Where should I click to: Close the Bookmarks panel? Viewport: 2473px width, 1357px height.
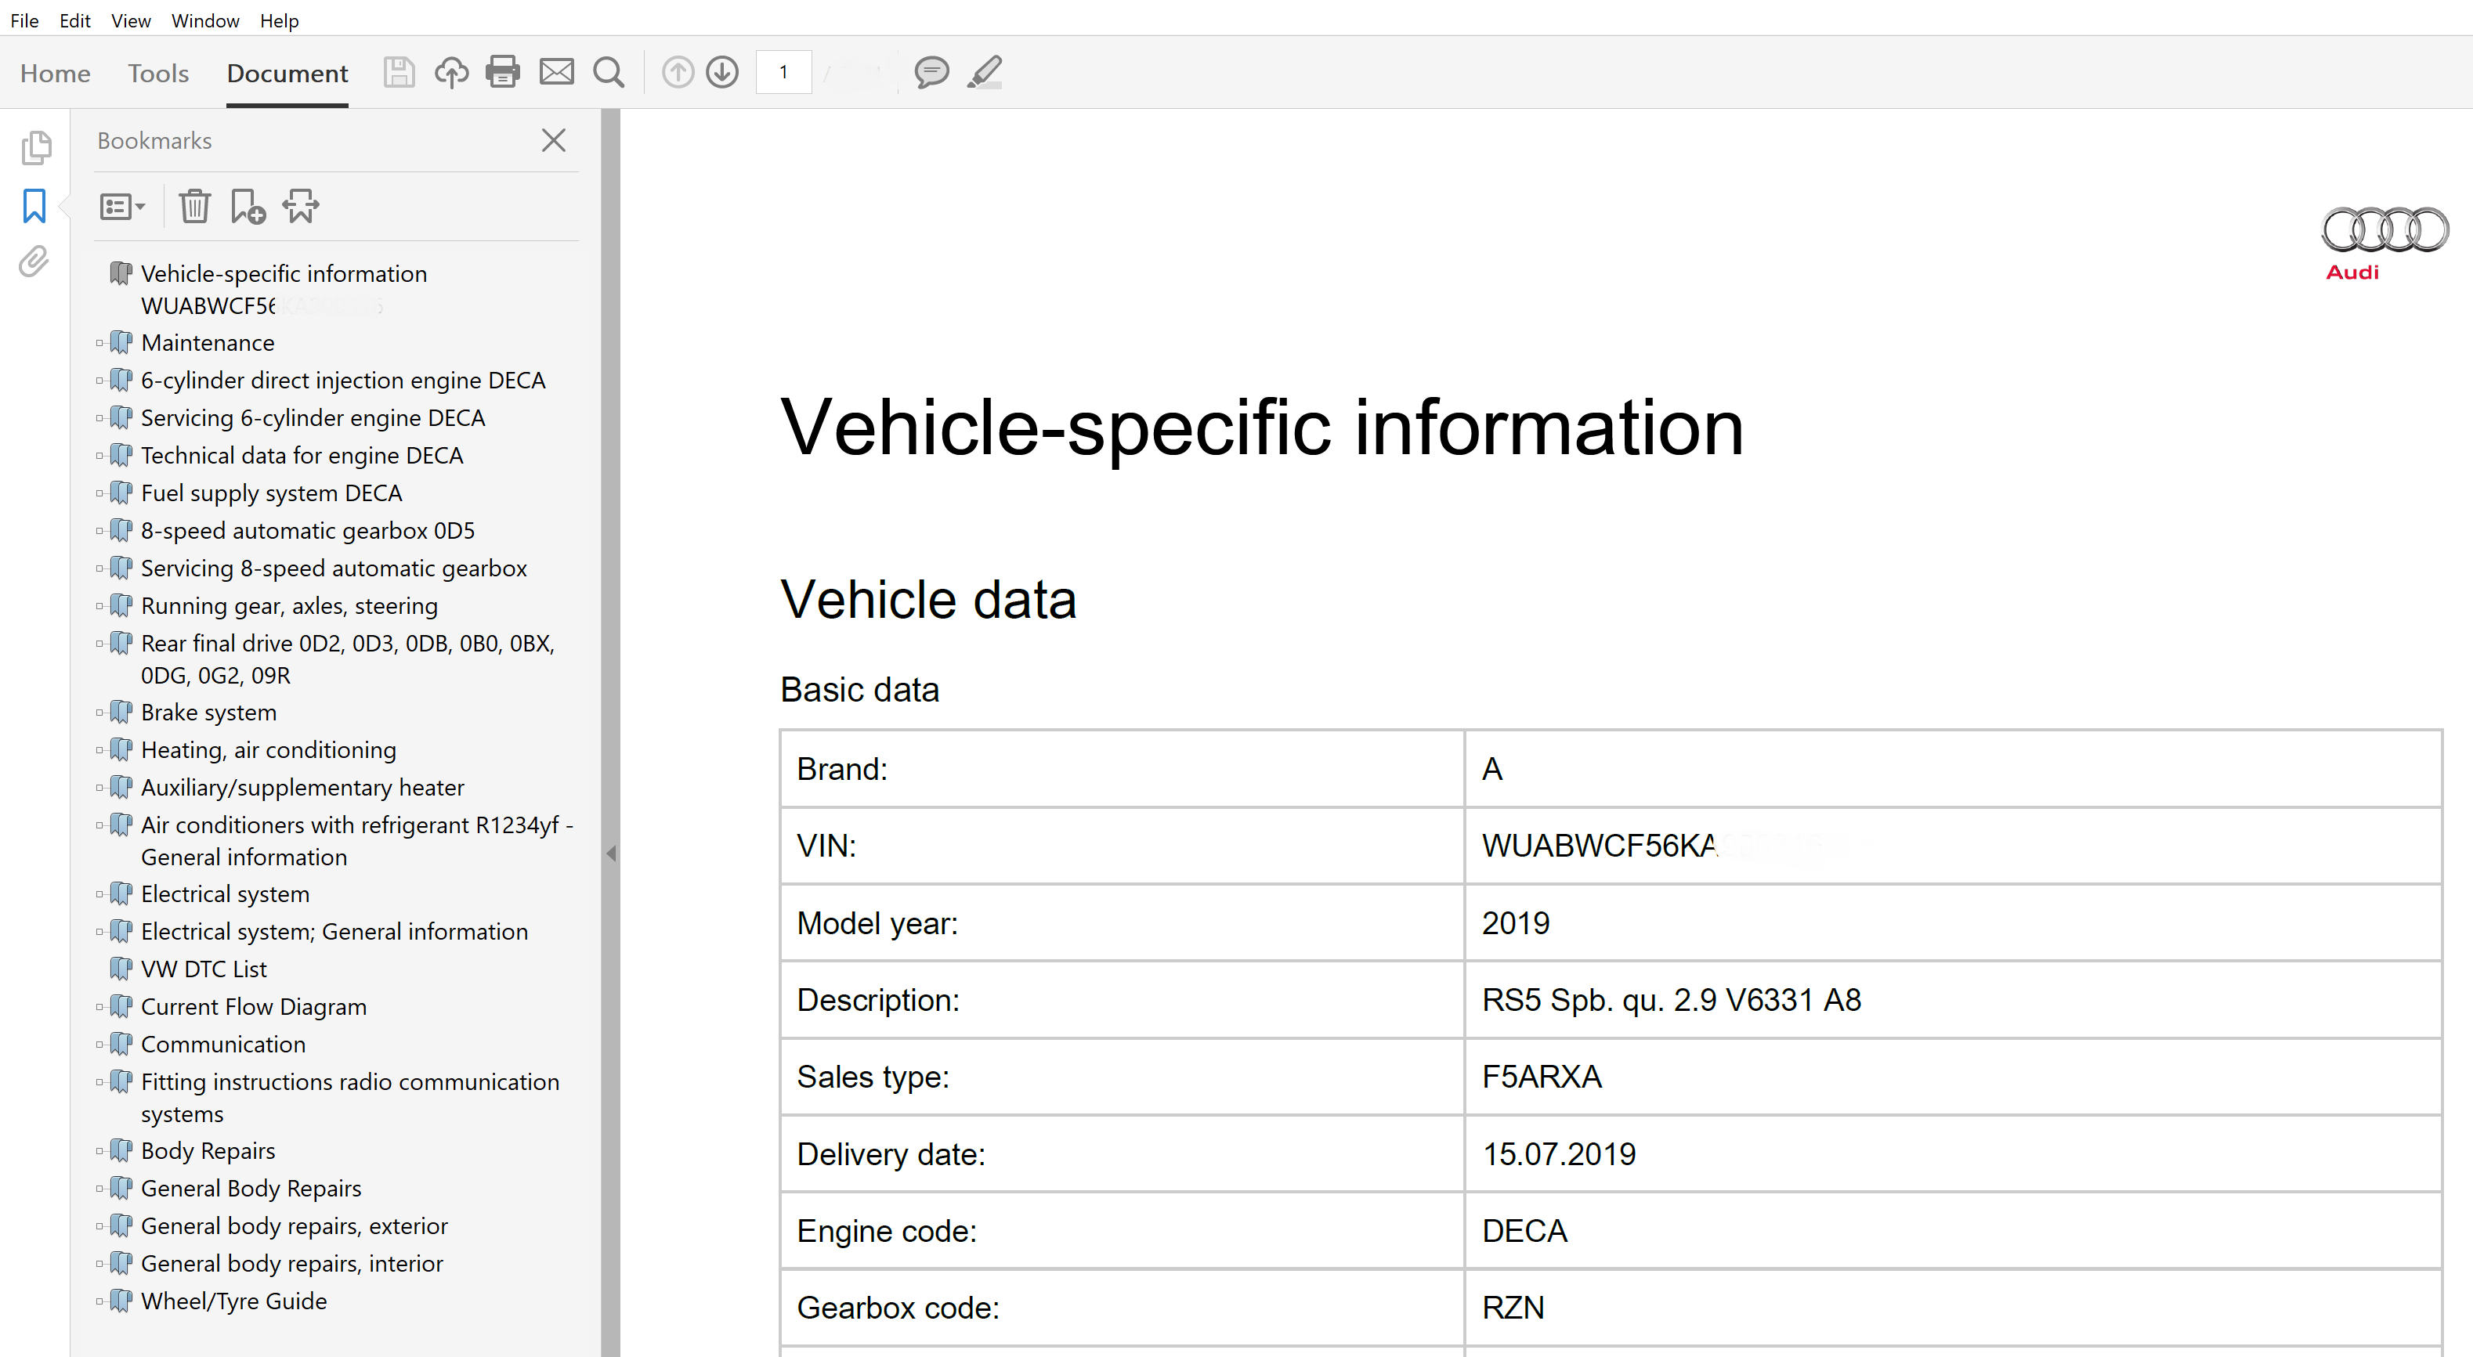coord(553,140)
